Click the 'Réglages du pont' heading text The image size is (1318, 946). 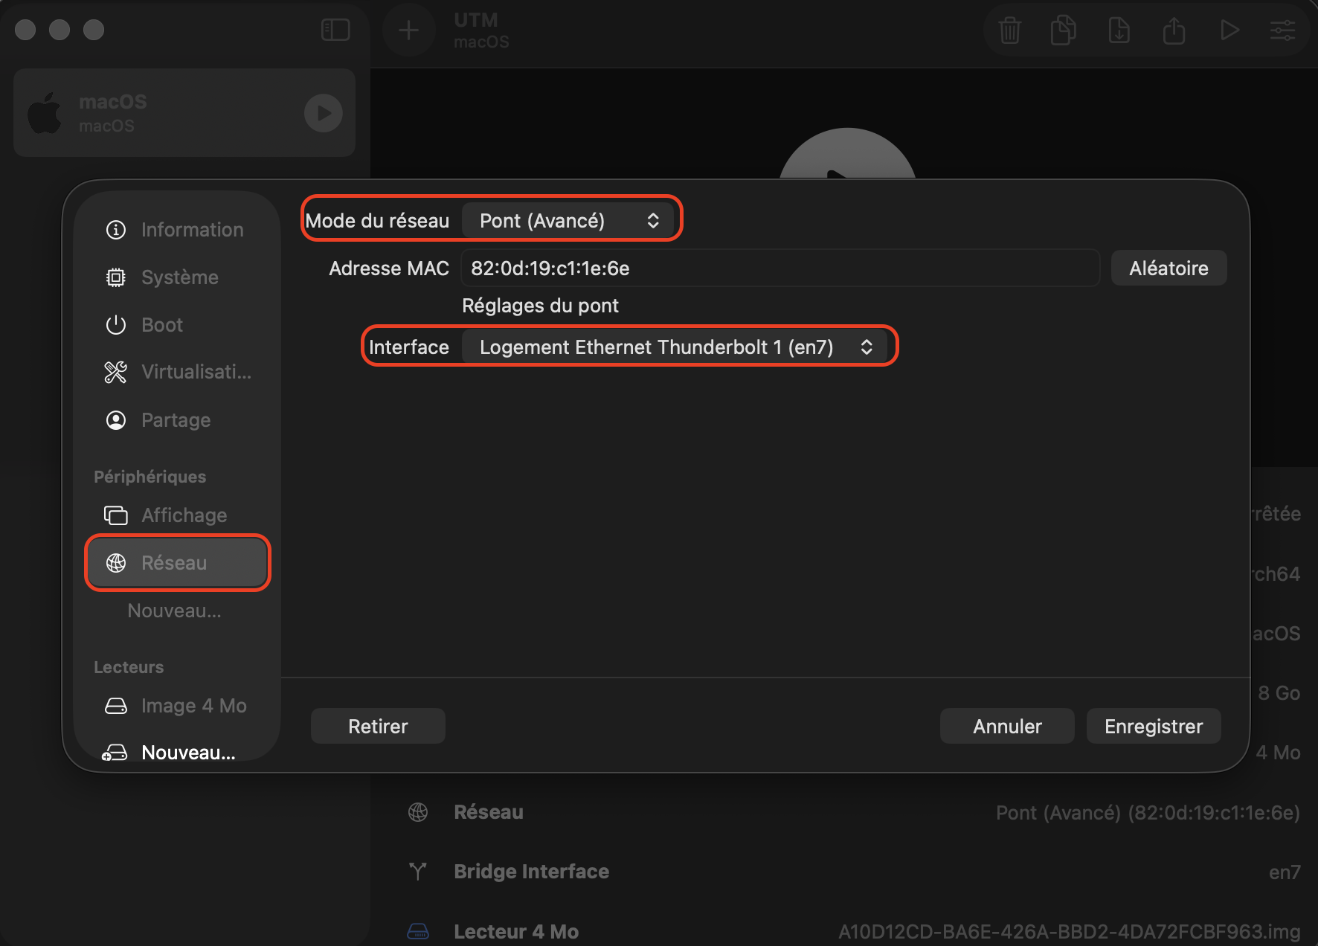pos(541,306)
